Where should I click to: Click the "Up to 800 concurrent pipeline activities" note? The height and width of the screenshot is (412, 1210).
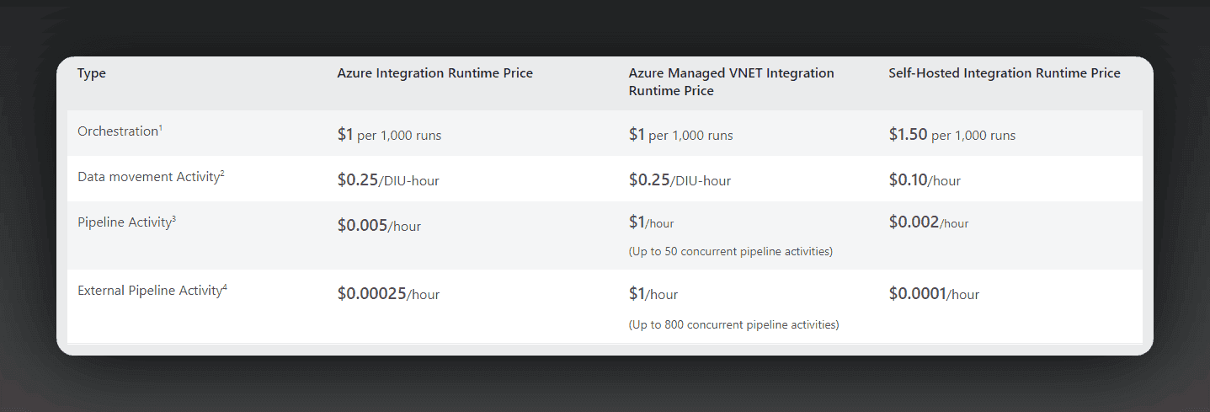(733, 324)
